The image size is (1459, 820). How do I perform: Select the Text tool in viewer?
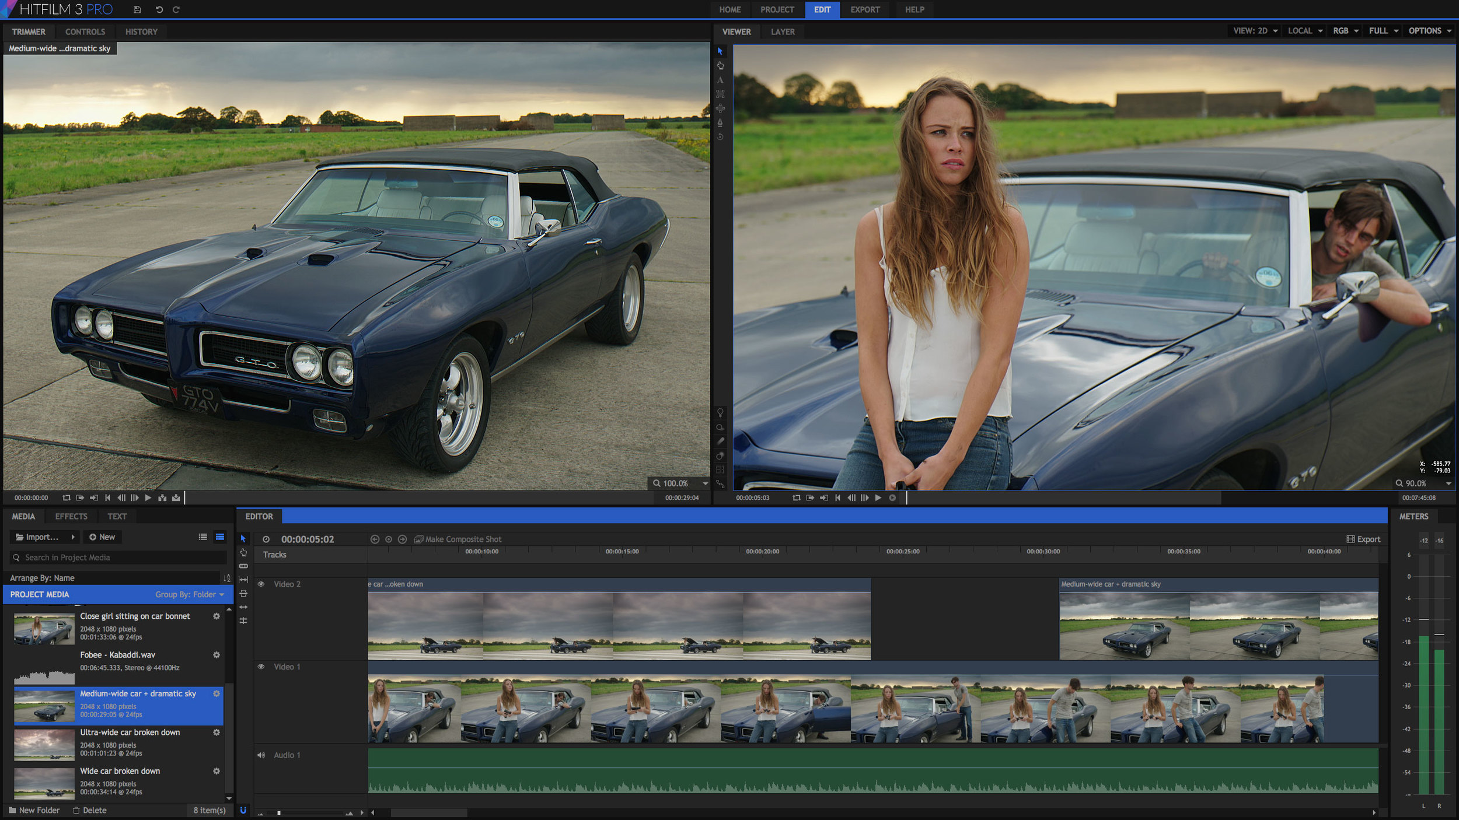coord(720,80)
